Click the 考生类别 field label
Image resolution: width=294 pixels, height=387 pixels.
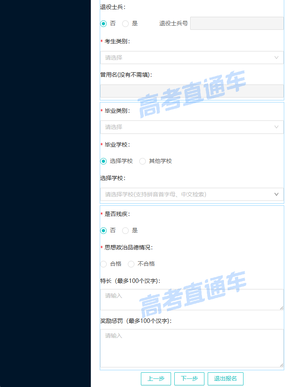[117, 41]
